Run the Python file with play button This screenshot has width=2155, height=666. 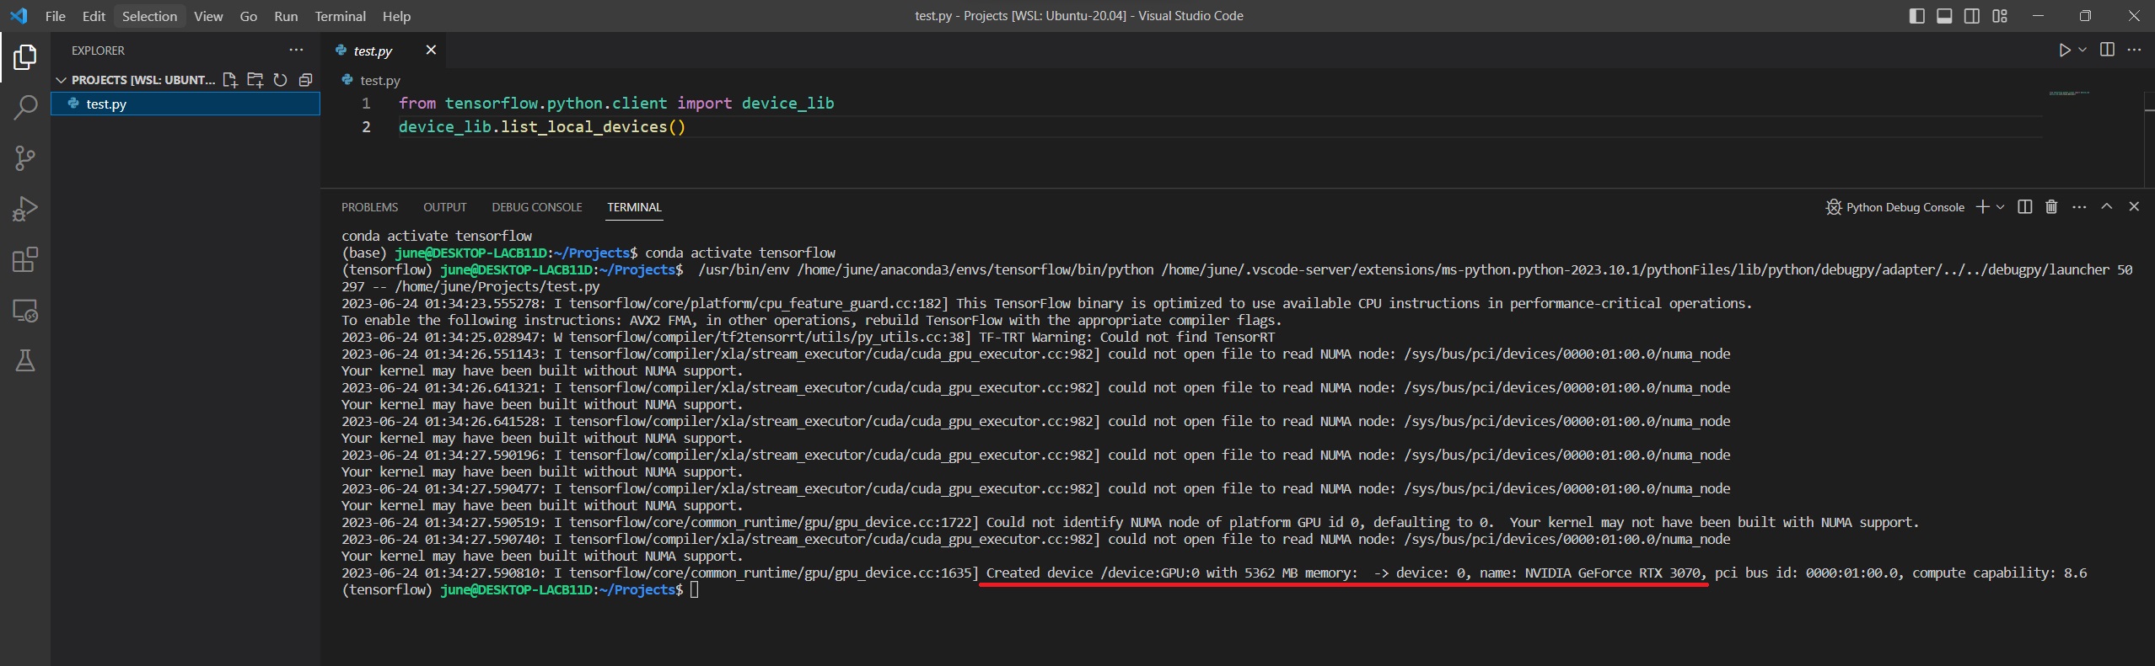click(2064, 51)
